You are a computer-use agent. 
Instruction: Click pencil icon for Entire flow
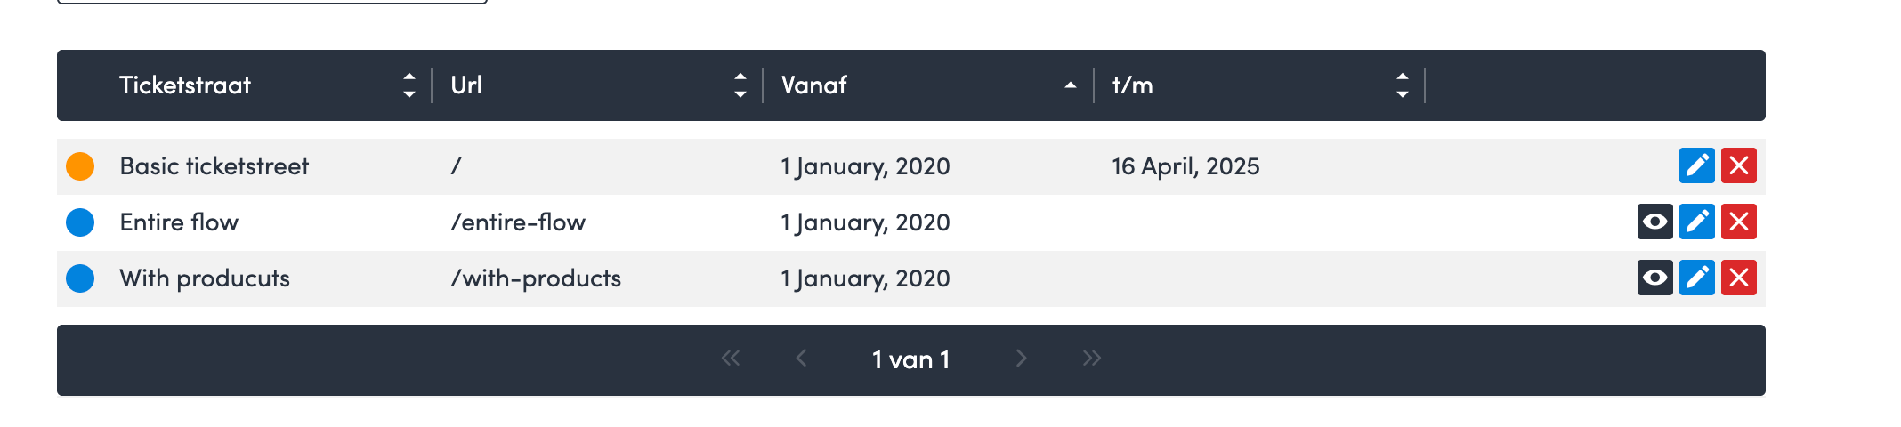pyautogui.click(x=1696, y=222)
